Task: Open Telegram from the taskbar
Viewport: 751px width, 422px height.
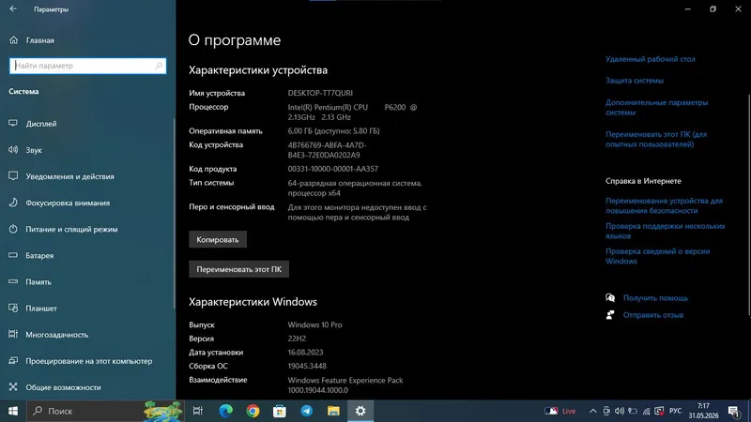Action: point(307,411)
